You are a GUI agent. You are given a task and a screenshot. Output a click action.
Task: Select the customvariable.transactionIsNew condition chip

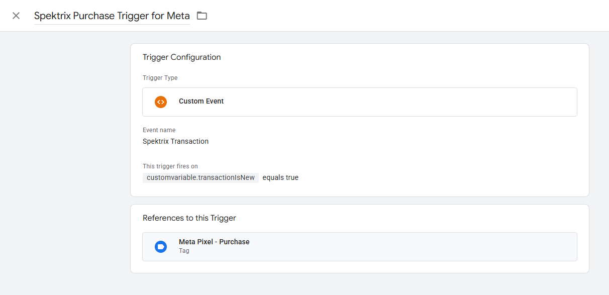(200, 177)
